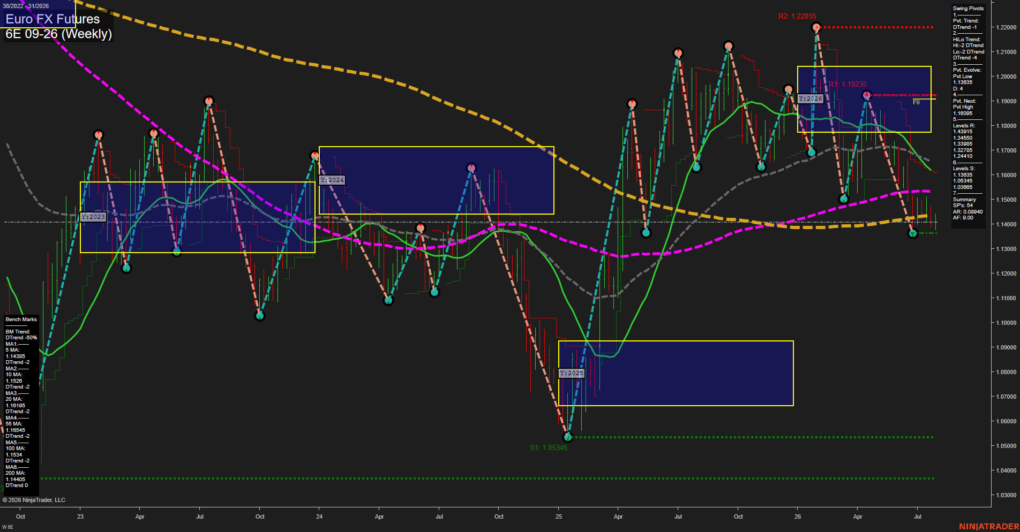Click the R1: 1.19235 resistance label
Image resolution: width=1020 pixels, height=532 pixels.
847,84
